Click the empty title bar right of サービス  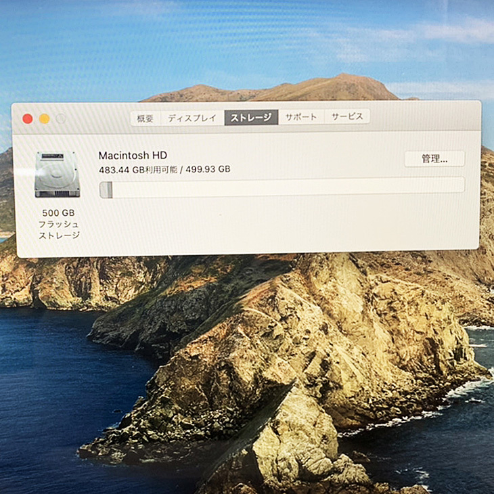point(420,116)
